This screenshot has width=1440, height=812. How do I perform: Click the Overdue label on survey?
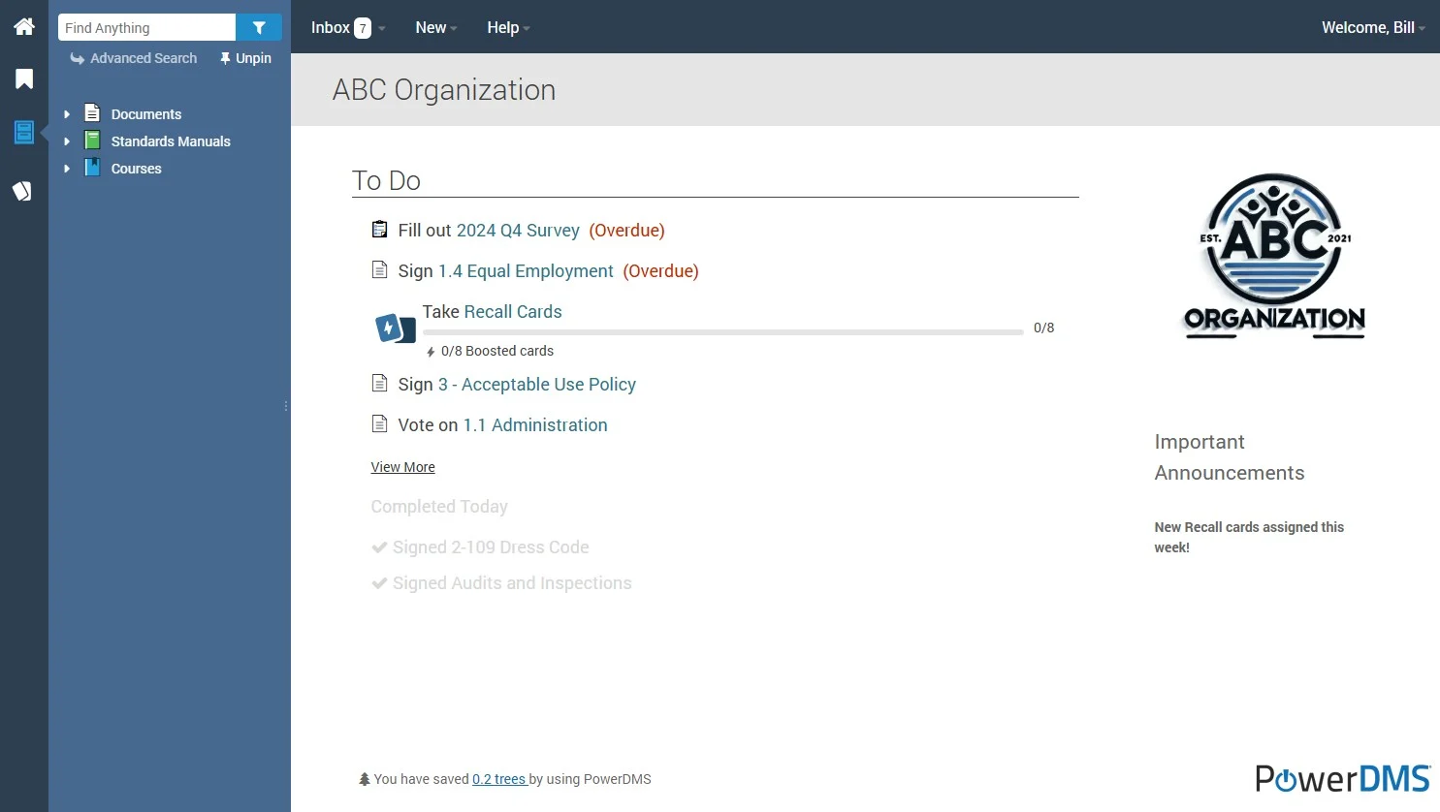(x=626, y=230)
